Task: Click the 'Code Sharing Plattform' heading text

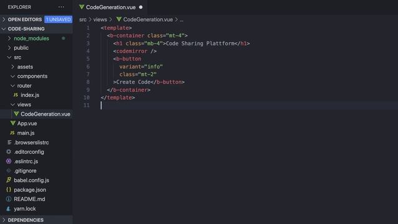Action: [x=200, y=44]
